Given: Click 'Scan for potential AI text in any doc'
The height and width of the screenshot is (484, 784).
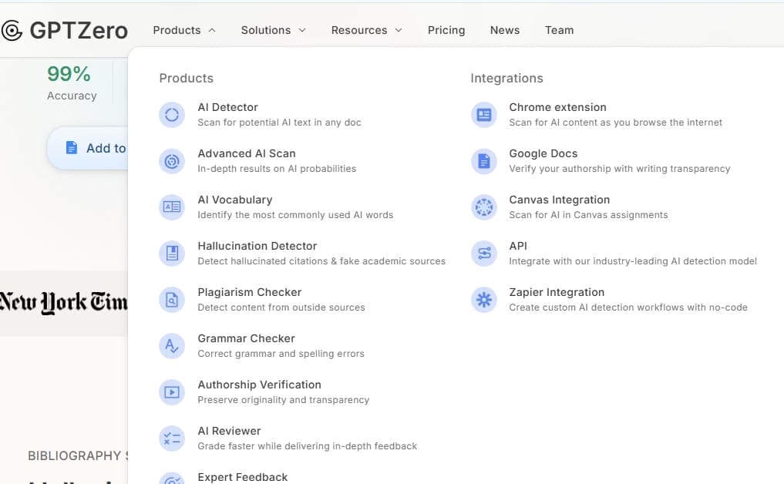Looking at the screenshot, I should tap(279, 123).
